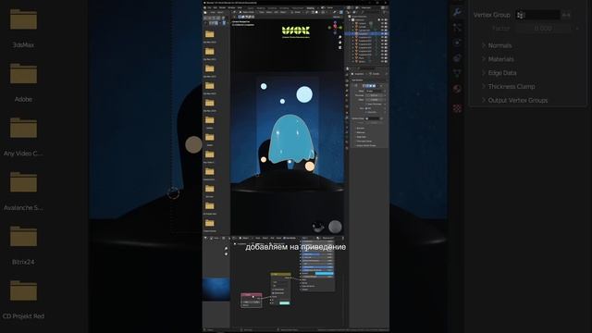
Task: Toggle Rim Fill checkbox in Solidify modifier
Action: (x=366, y=108)
